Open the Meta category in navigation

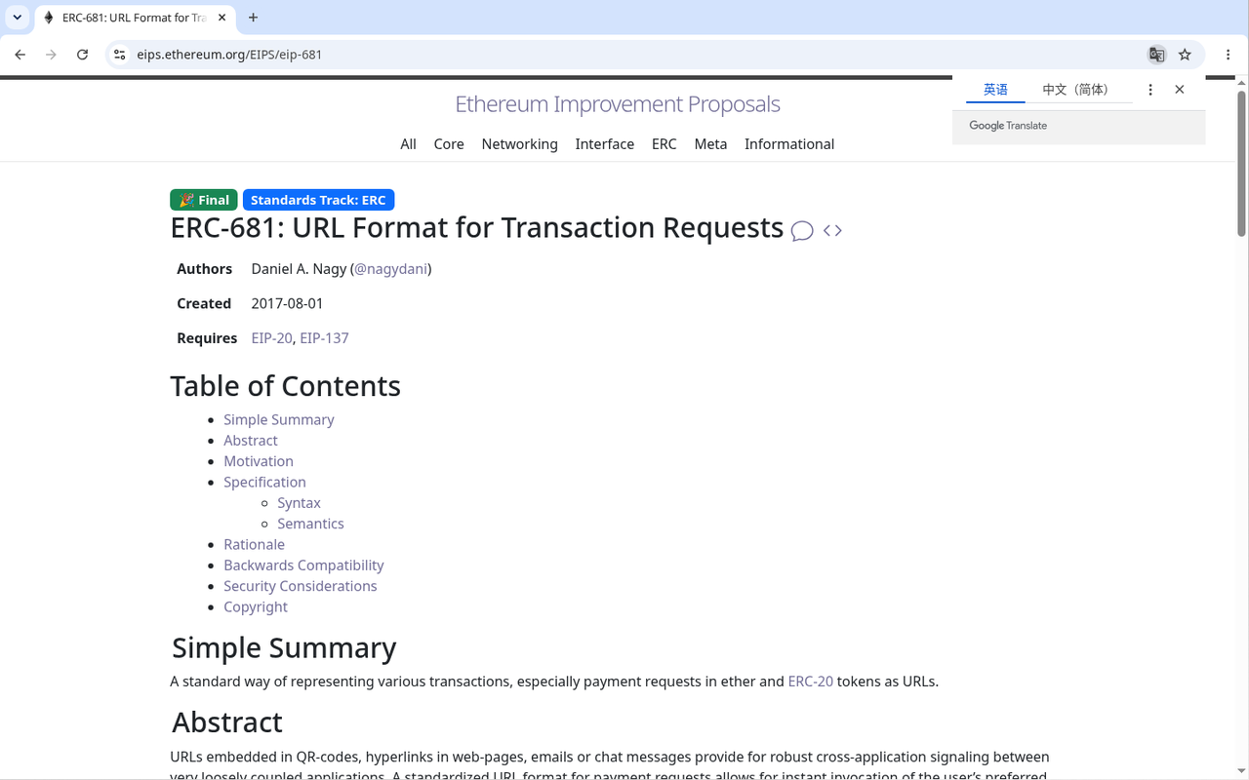coord(710,144)
